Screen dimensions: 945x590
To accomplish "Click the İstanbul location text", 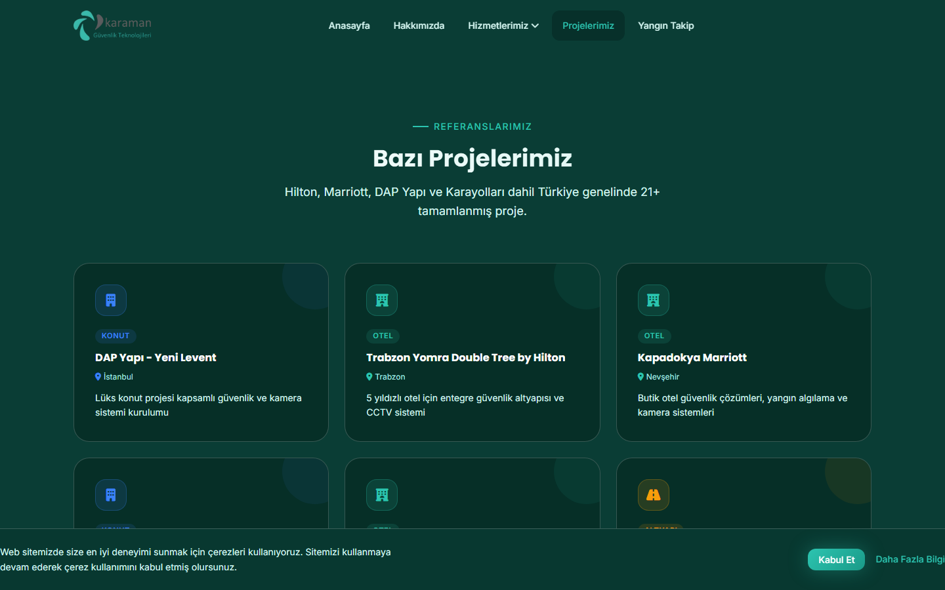I will pos(118,377).
